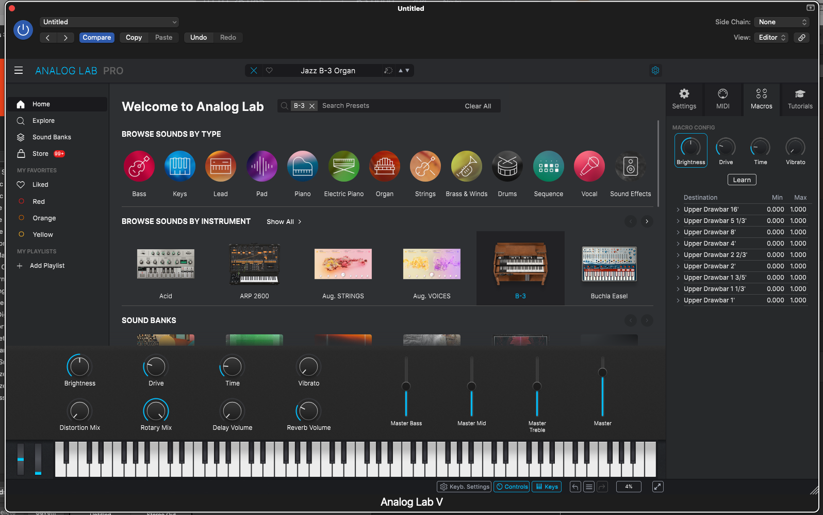Select the Vibrato macro in Macro Config
This screenshot has height=515, width=823.
(x=796, y=150)
